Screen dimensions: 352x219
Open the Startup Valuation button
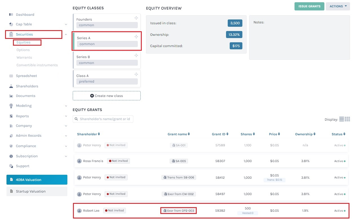[37, 191]
